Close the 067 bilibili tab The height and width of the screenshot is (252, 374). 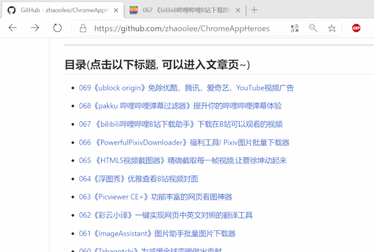pos(238,10)
